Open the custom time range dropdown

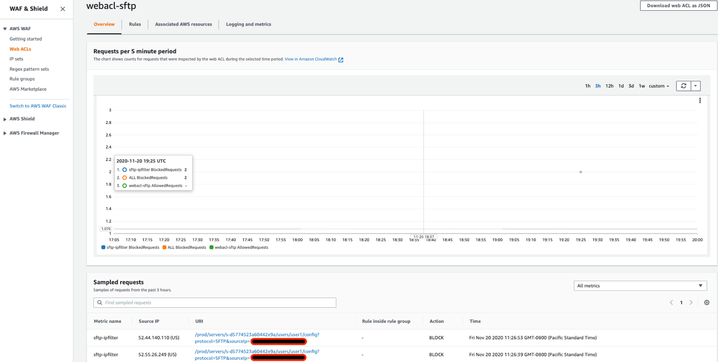tap(657, 86)
